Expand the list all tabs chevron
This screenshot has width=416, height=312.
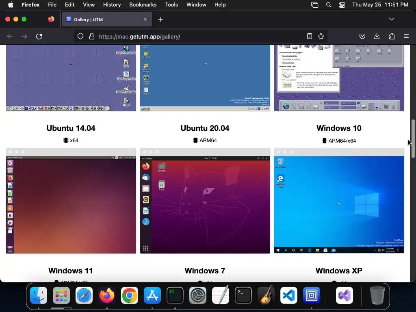[392, 19]
